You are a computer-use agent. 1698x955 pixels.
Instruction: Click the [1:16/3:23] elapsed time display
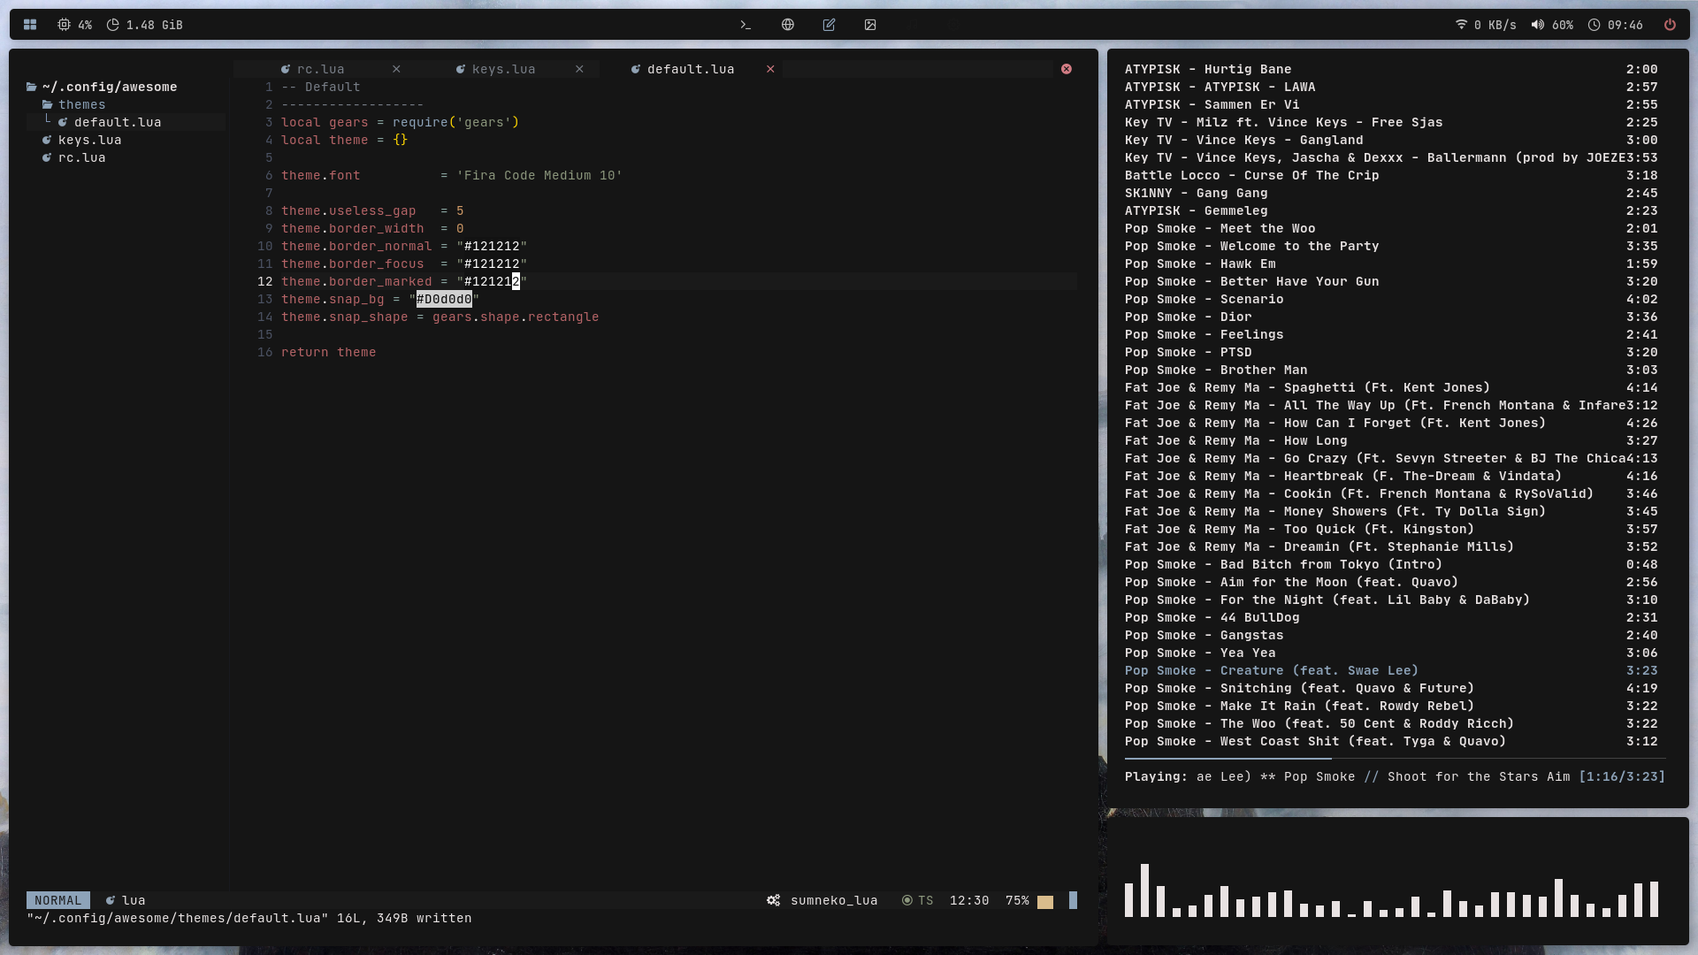[1622, 776]
